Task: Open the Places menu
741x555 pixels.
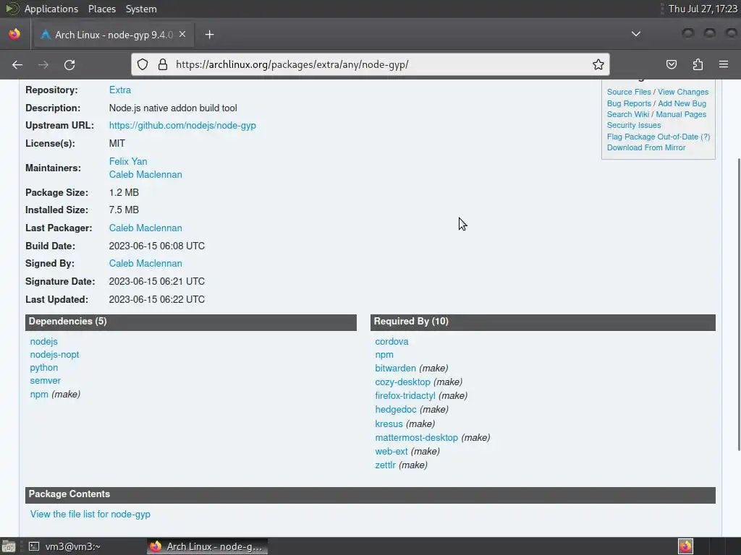Action: (101, 9)
